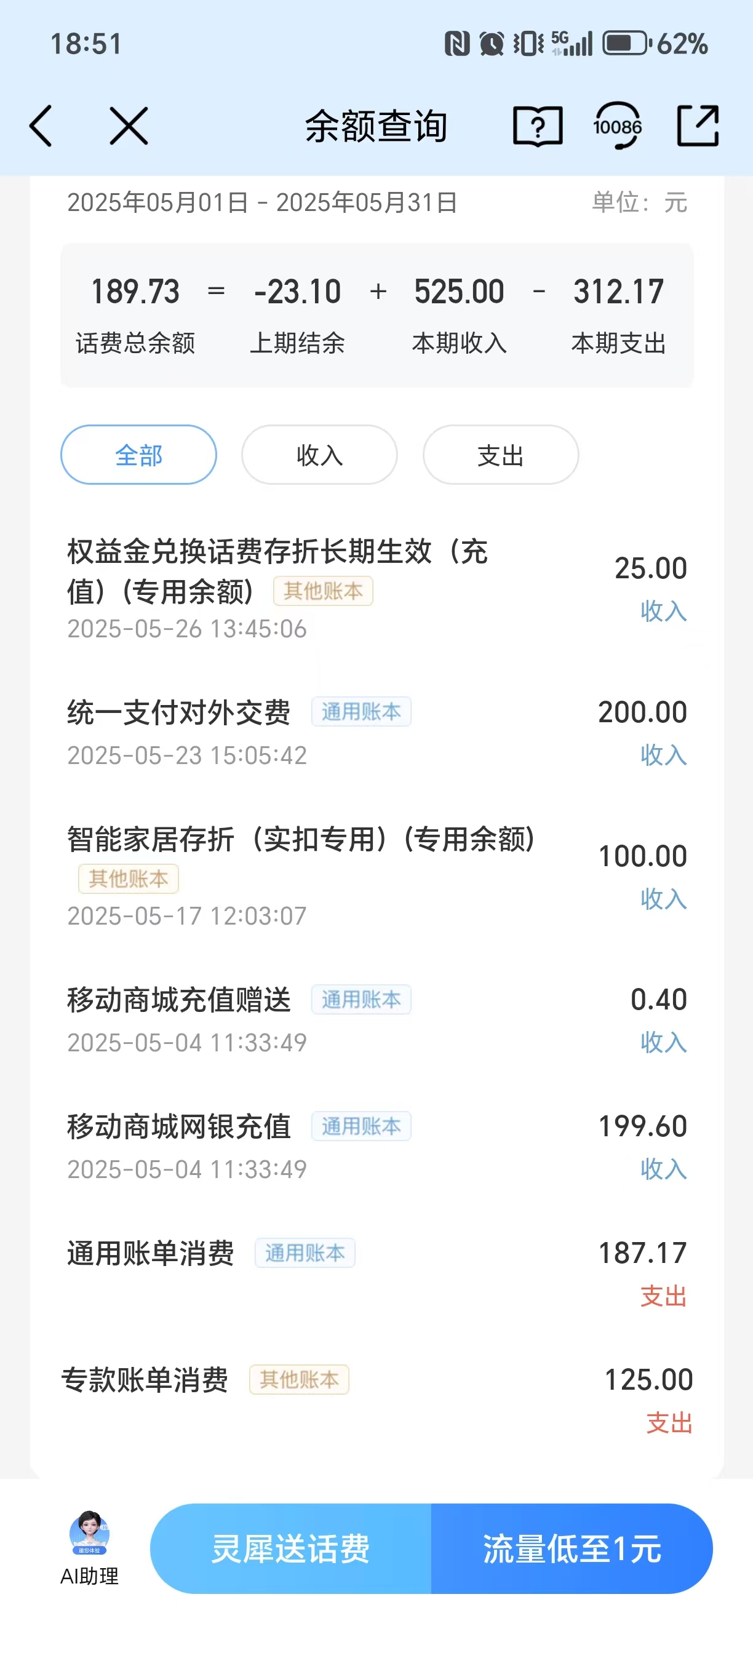Open the help book icon
753x1661 pixels.
pos(537,125)
